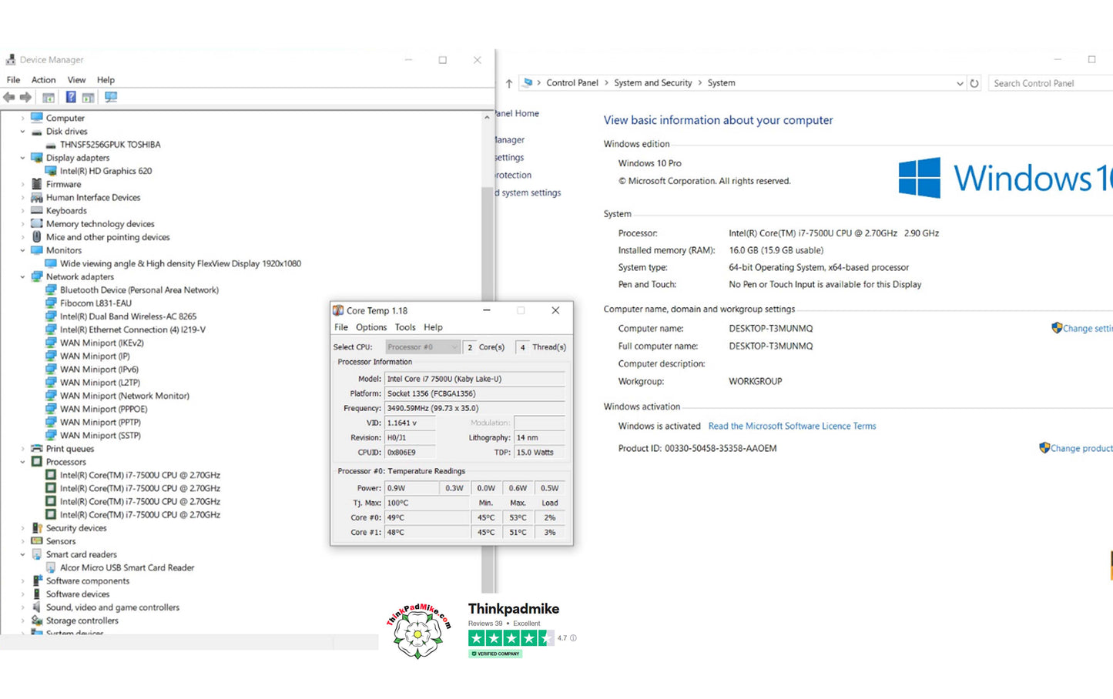The width and height of the screenshot is (1113, 699).
Task: Click the Model field in Core Temp
Action: tap(474, 379)
